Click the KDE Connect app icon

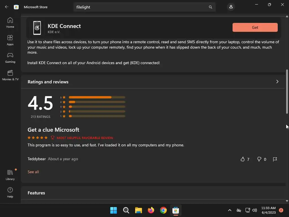coord(37,28)
